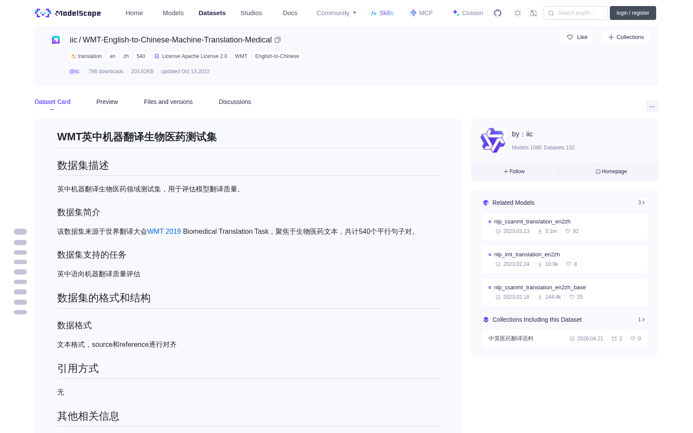693x433 pixels.
Task: Switch language with the translate icon
Action: [x=534, y=13]
